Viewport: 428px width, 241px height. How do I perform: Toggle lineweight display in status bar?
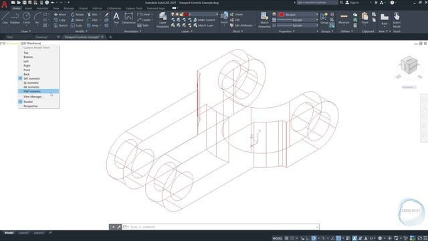click(x=348, y=238)
